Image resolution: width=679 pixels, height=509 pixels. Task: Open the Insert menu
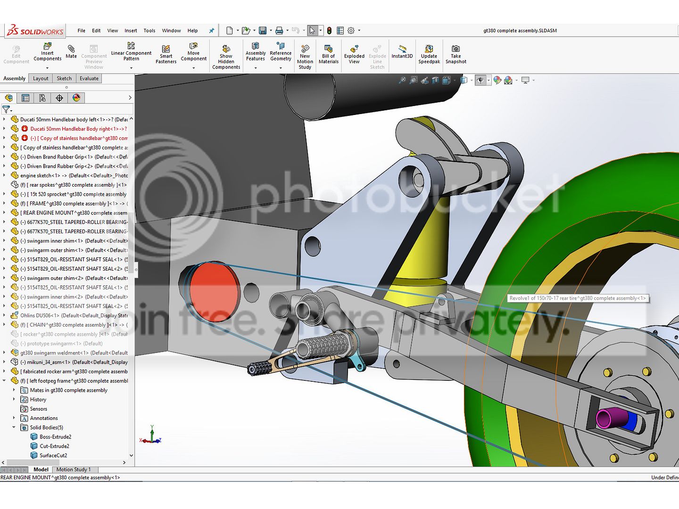point(131,31)
